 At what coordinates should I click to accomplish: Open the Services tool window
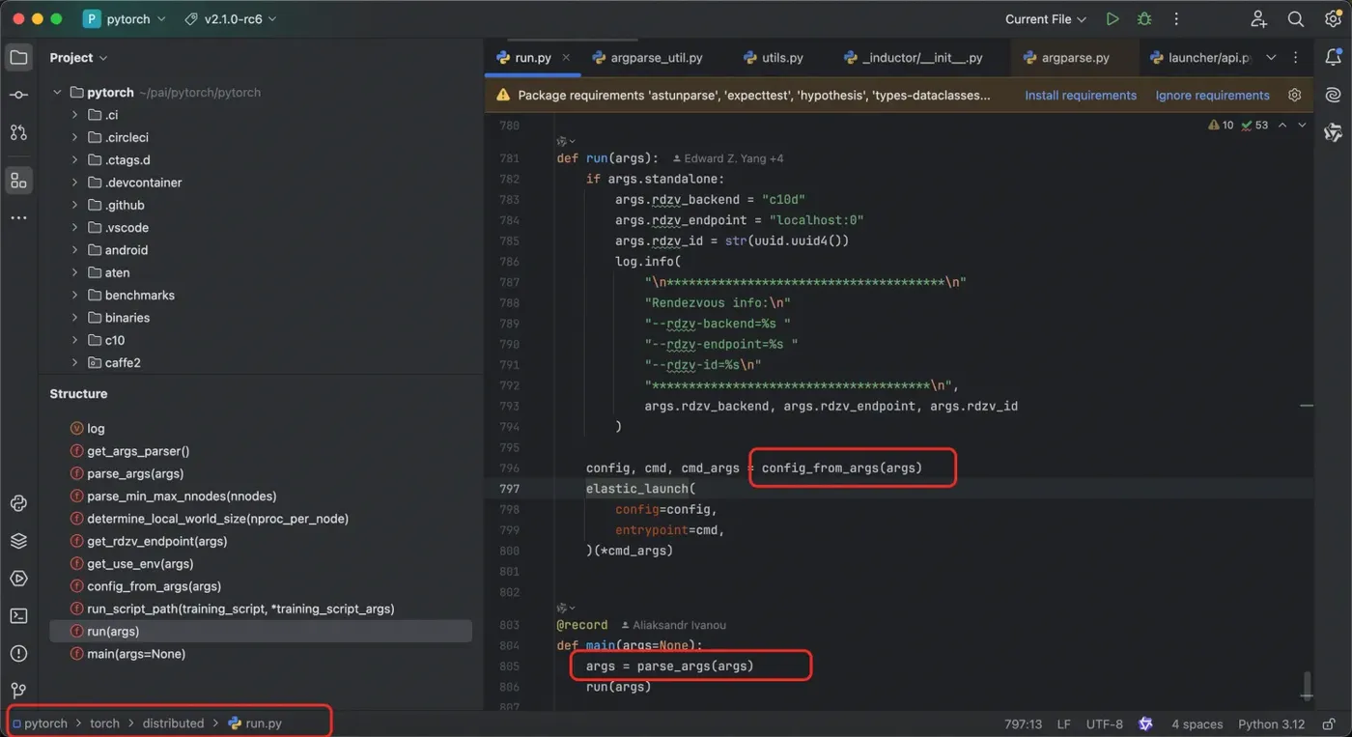click(18, 579)
